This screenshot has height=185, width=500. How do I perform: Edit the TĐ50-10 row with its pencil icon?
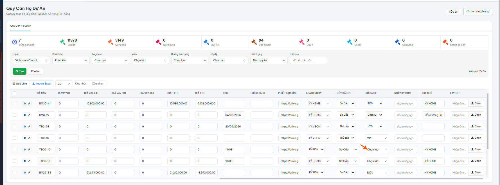click(x=29, y=150)
